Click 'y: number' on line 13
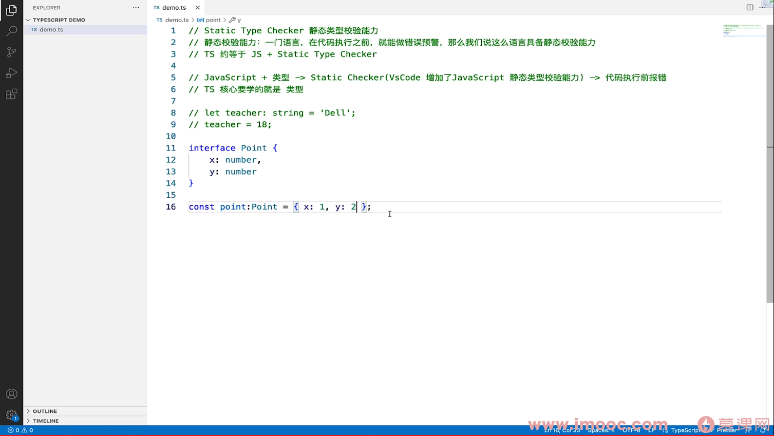The width and height of the screenshot is (774, 436). pyautogui.click(x=233, y=172)
